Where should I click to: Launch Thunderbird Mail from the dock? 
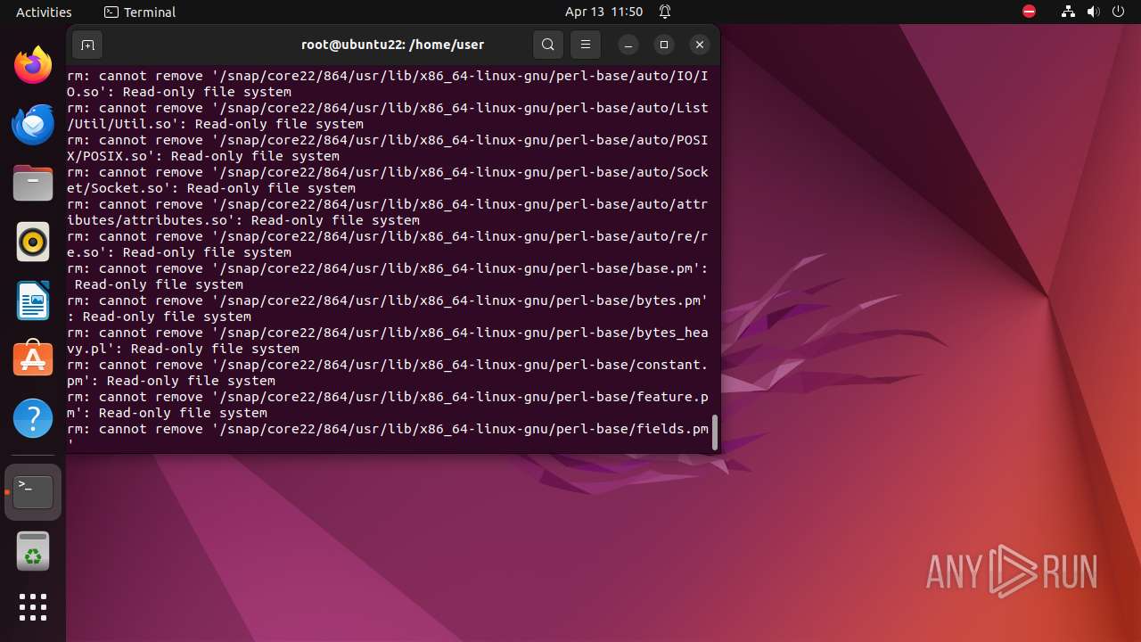coord(33,125)
